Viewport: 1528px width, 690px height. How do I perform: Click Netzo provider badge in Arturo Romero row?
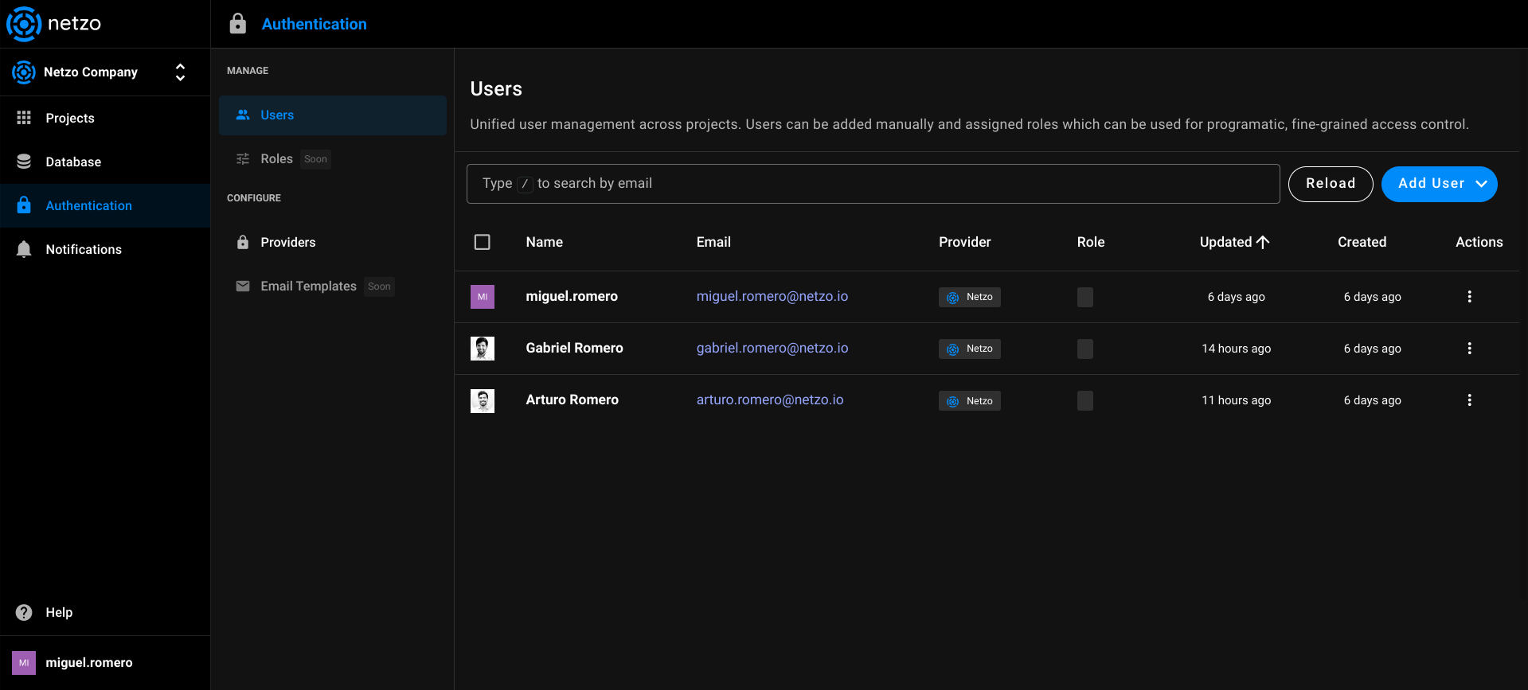tap(969, 400)
